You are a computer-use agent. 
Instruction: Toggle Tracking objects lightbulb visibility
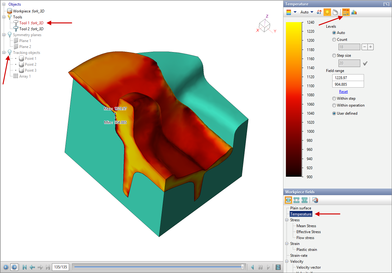pos(10,53)
